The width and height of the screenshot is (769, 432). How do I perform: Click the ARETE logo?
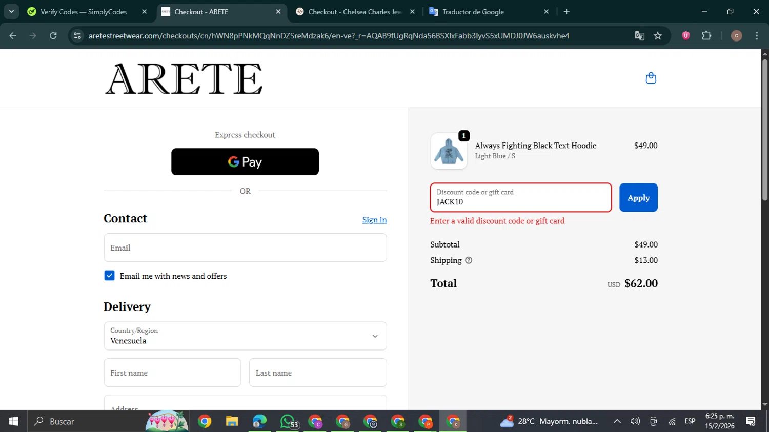click(184, 78)
